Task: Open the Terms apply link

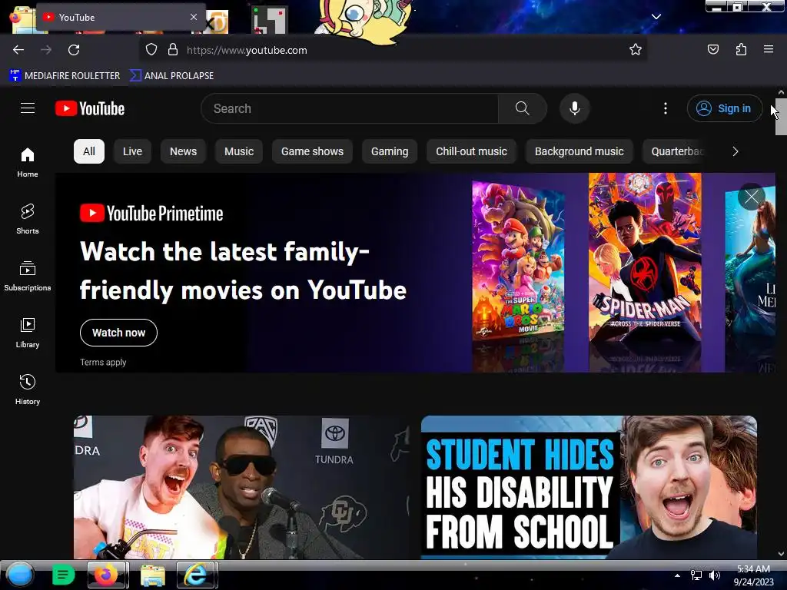Action: pos(103,363)
